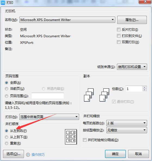Image resolution: width=152 pixels, height=161 pixels.
Task: Open printer 属性 properties button
Action: [x=132, y=20]
